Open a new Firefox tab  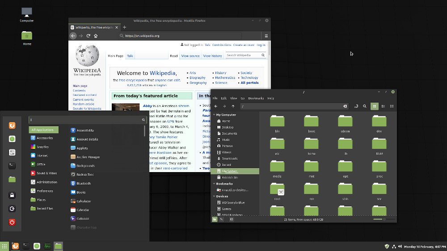tap(124, 27)
